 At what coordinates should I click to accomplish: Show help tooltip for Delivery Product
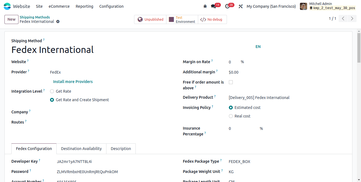click(215, 96)
